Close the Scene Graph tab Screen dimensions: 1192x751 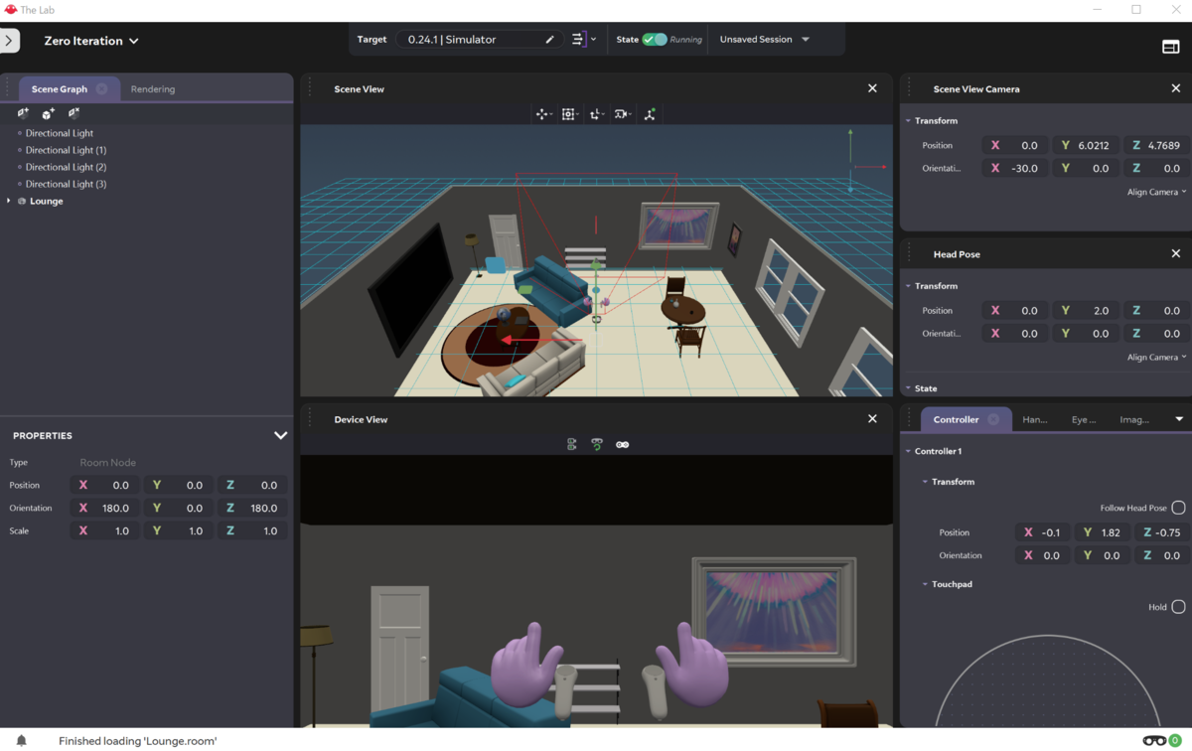point(101,88)
